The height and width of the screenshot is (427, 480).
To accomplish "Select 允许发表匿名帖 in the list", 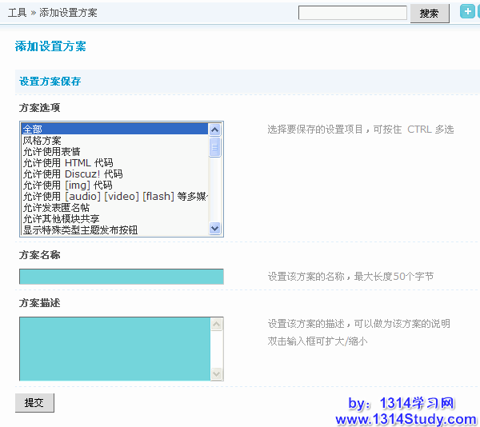I will (114, 207).
